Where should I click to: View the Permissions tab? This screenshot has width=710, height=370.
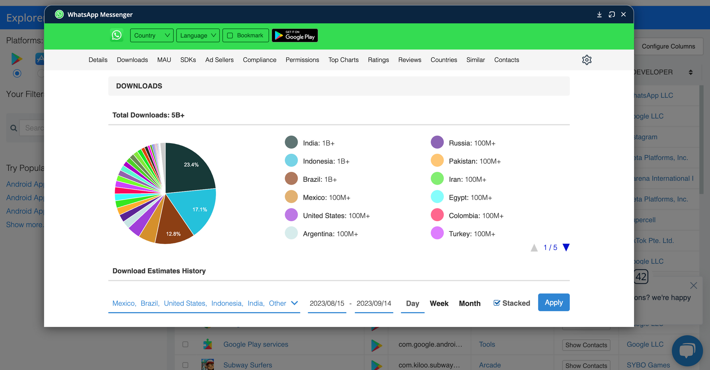302,60
